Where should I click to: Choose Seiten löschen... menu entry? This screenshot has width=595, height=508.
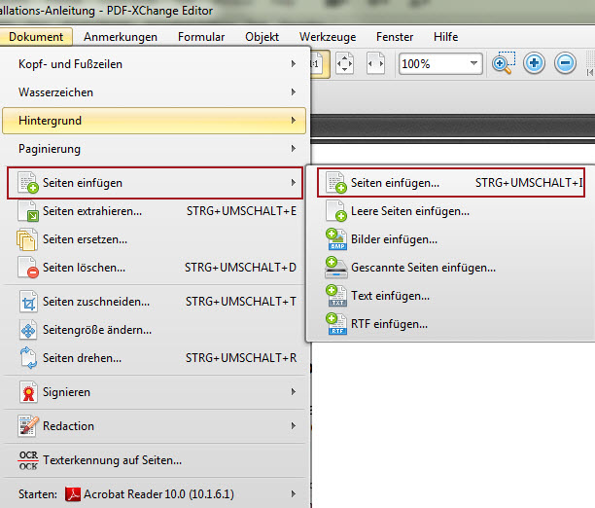[x=156, y=268]
